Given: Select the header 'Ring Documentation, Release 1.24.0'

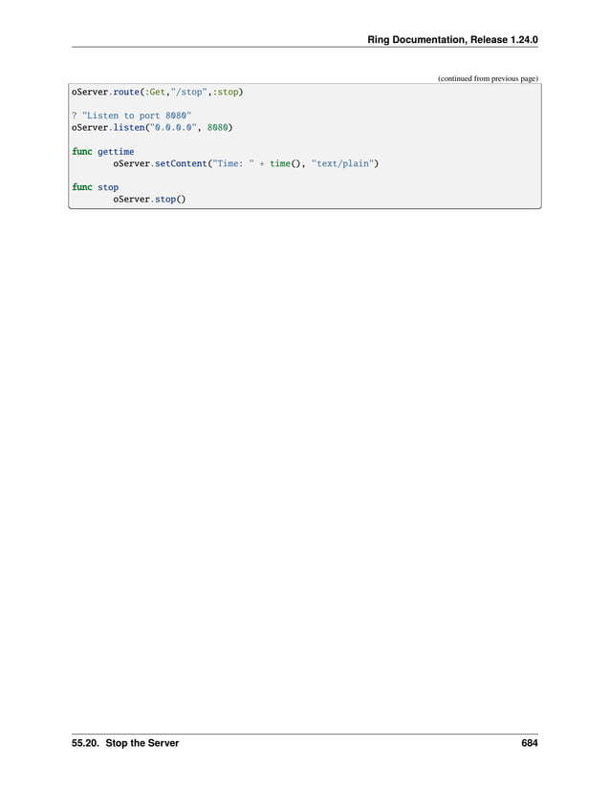Looking at the screenshot, I should pyautogui.click(x=452, y=40).
